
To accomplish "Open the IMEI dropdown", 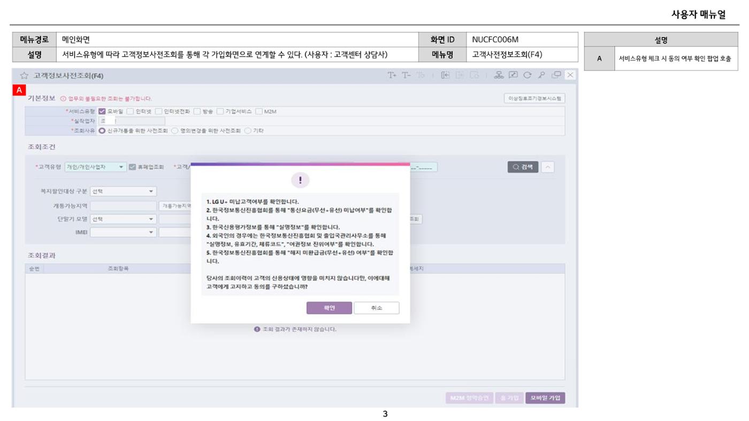I will click(x=123, y=232).
